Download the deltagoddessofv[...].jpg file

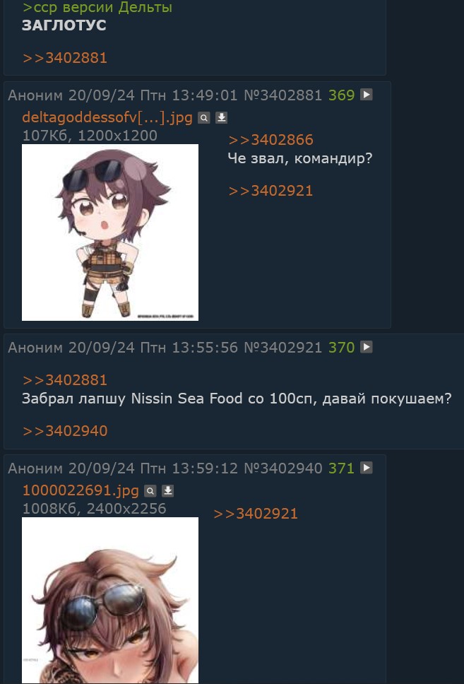(x=222, y=118)
